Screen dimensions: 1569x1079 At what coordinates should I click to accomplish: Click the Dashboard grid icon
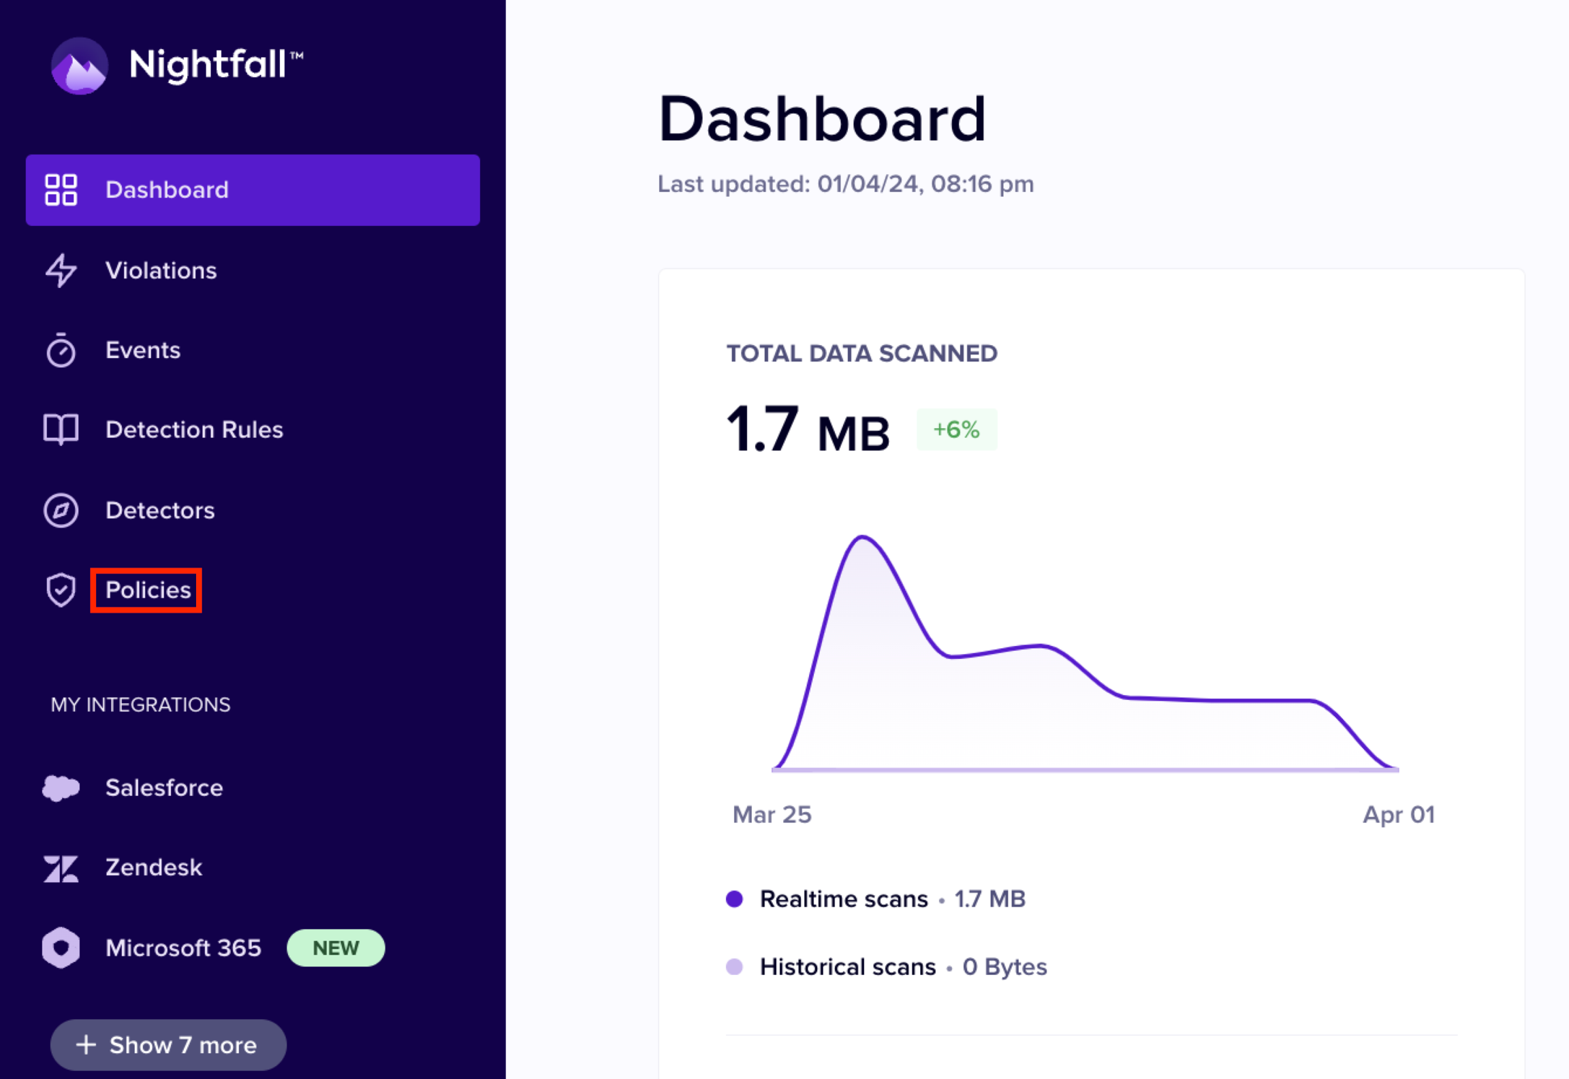(61, 190)
